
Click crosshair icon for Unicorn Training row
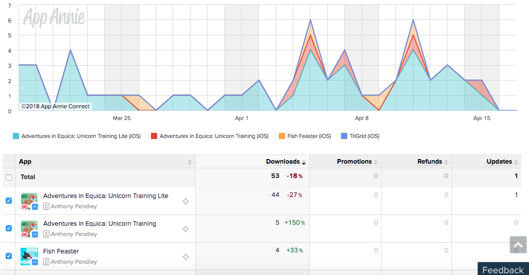pyautogui.click(x=185, y=229)
